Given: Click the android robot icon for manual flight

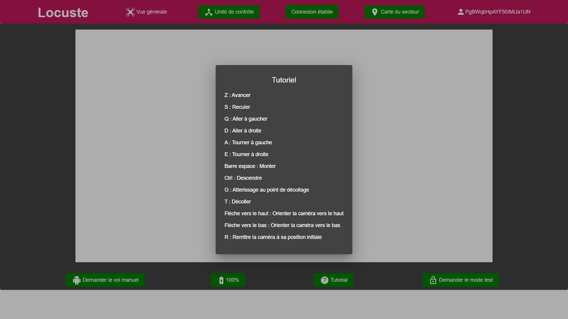Looking at the screenshot, I should coord(77,280).
